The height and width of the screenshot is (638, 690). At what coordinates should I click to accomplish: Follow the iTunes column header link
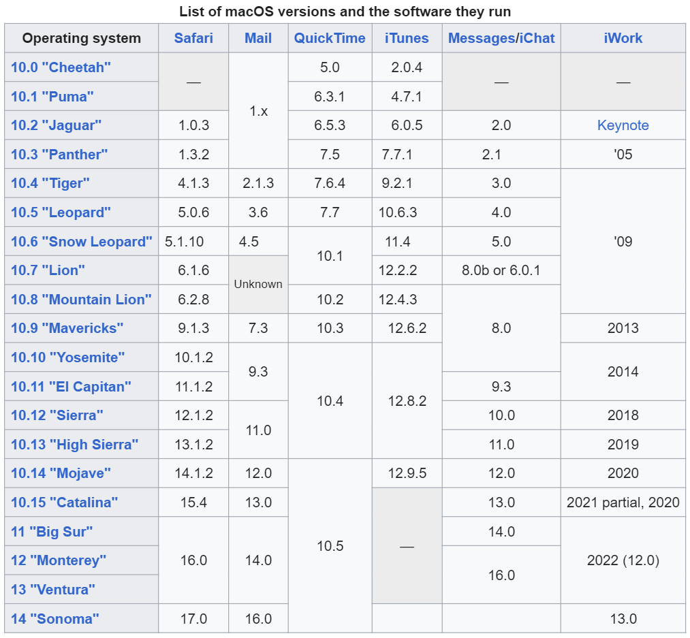(407, 38)
